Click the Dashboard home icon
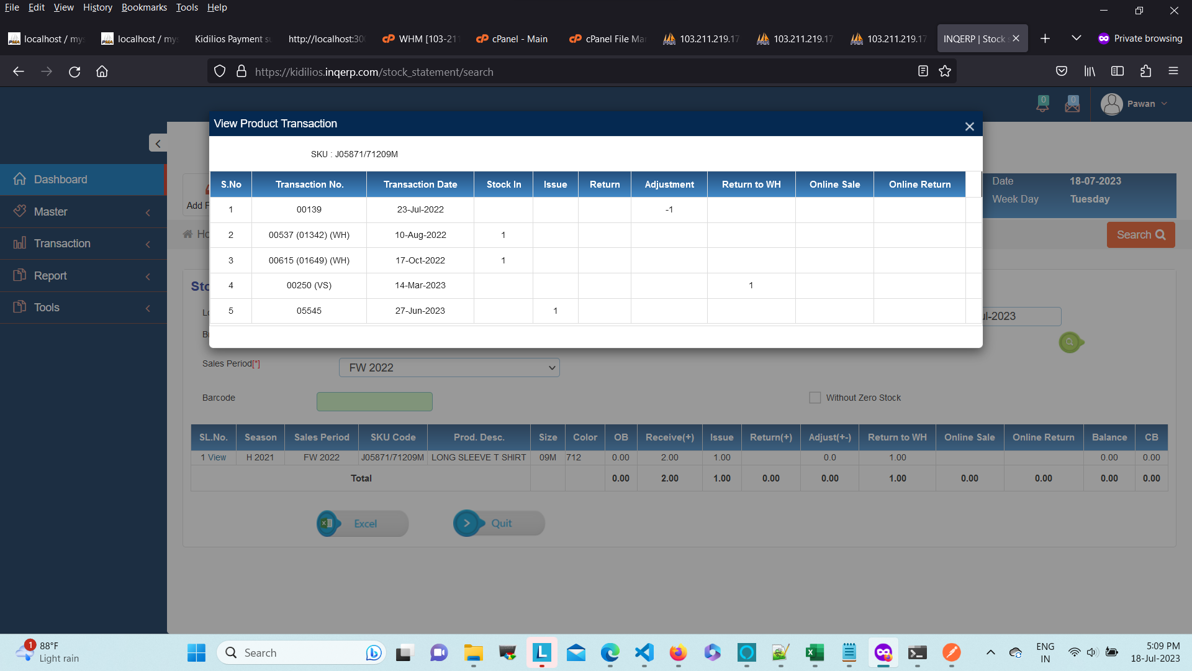Image resolution: width=1192 pixels, height=671 pixels. [x=20, y=179]
